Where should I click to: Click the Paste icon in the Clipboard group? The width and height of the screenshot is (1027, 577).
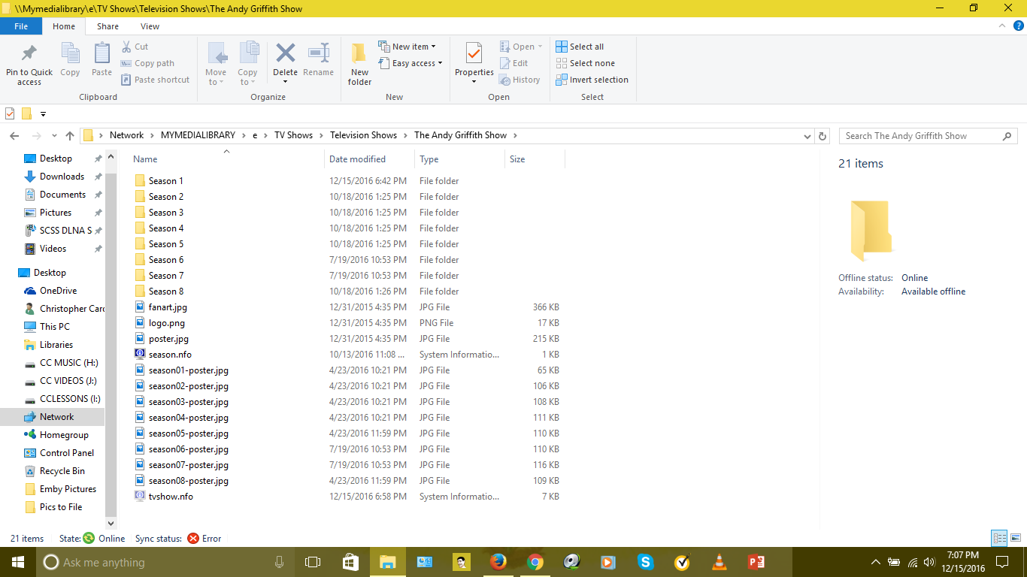(101, 63)
